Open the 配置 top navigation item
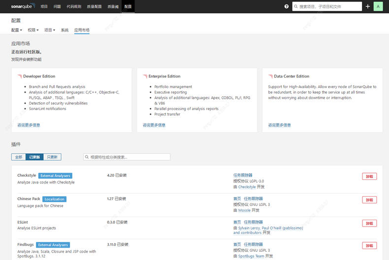Viewport: 389px width, 260px height. (x=128, y=6)
